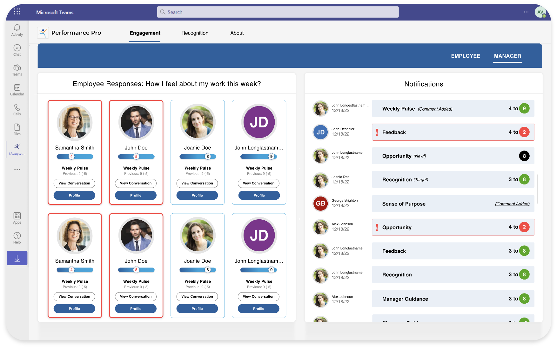The height and width of the screenshot is (348, 557).
Task: Open the Calendar icon
Action: 17,90
